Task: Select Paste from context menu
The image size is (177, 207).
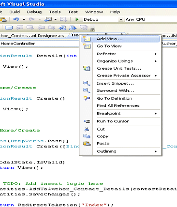Action: (120, 144)
